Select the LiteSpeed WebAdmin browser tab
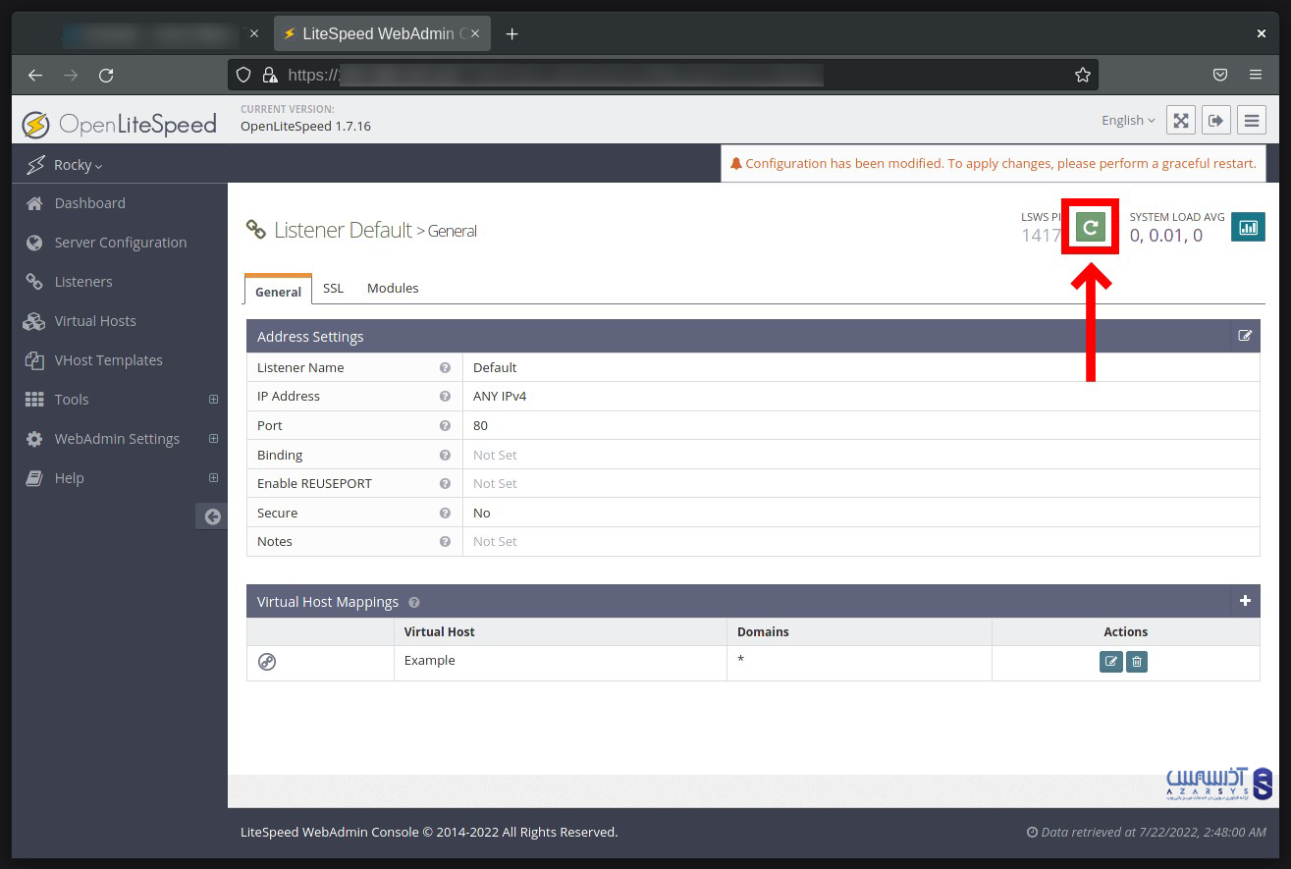Image resolution: width=1291 pixels, height=869 pixels. click(x=383, y=33)
